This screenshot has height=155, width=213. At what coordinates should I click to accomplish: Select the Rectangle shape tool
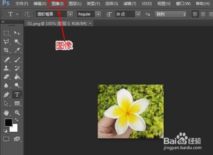(x=17, y=103)
